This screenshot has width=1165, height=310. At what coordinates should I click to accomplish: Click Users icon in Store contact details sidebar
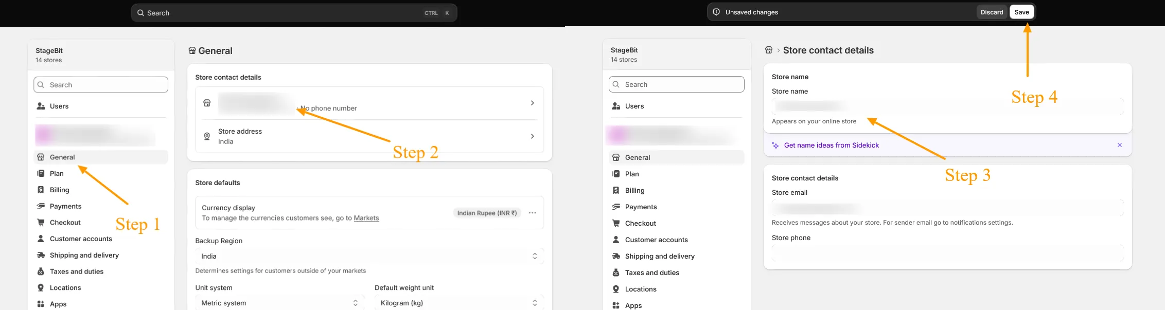[x=616, y=106]
